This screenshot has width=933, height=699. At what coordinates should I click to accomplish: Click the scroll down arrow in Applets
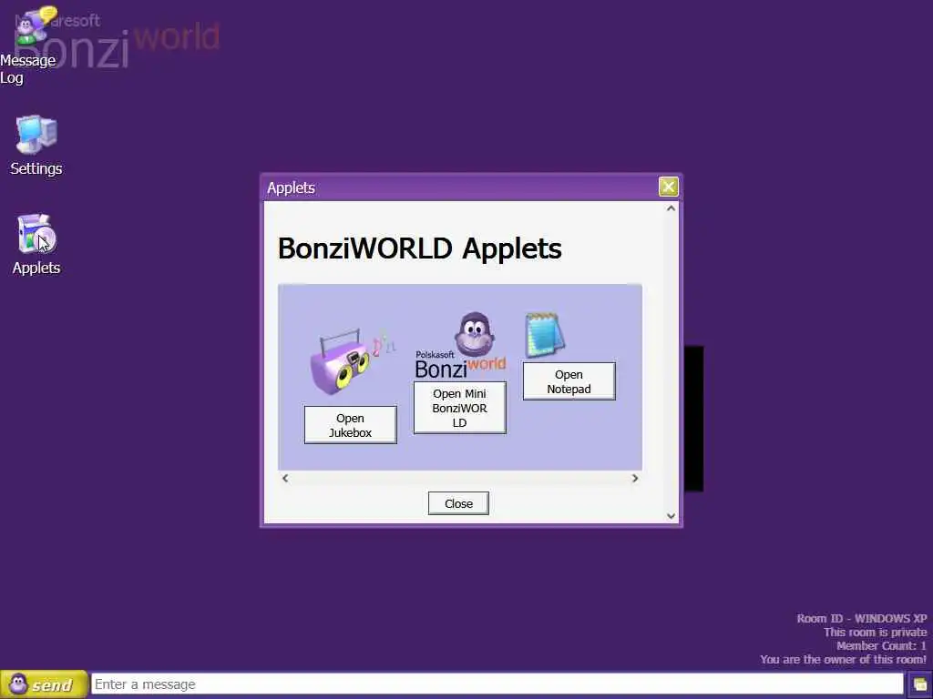(x=672, y=516)
